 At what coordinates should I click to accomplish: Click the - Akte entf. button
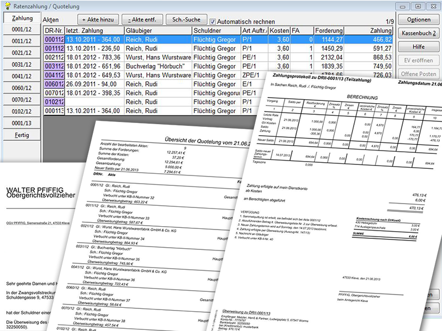(143, 20)
